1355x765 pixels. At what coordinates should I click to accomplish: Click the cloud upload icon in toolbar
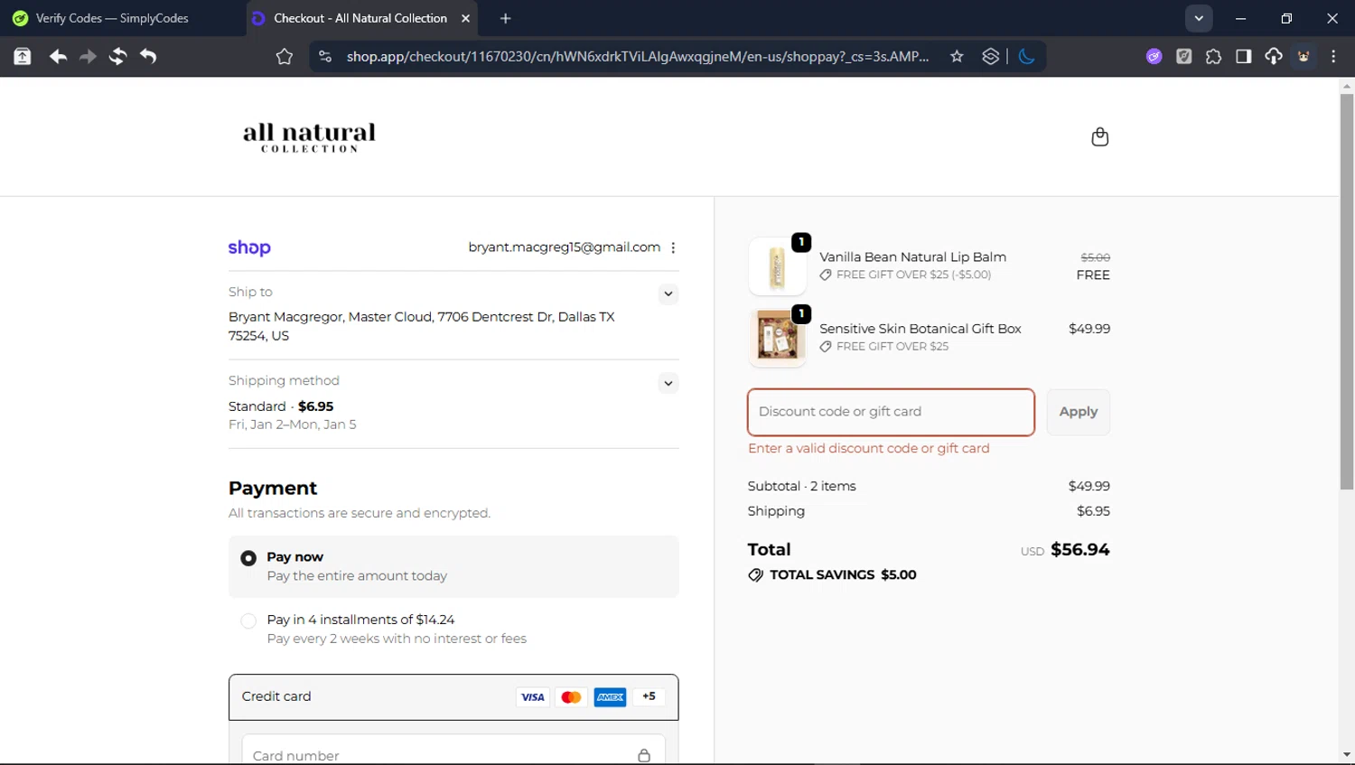[x=1273, y=57]
